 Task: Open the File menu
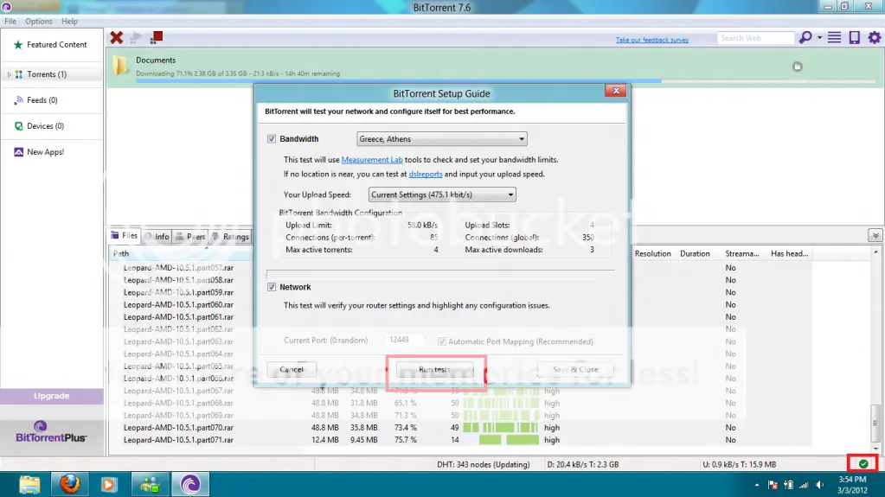10,22
